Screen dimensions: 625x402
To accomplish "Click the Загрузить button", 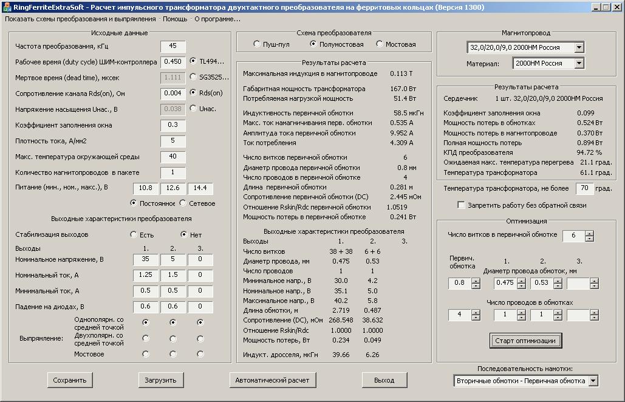I will (x=160, y=380).
